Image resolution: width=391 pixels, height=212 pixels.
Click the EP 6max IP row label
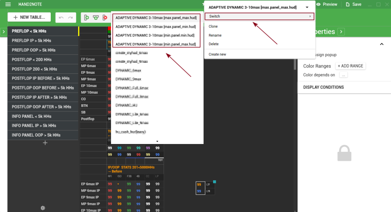point(90,184)
